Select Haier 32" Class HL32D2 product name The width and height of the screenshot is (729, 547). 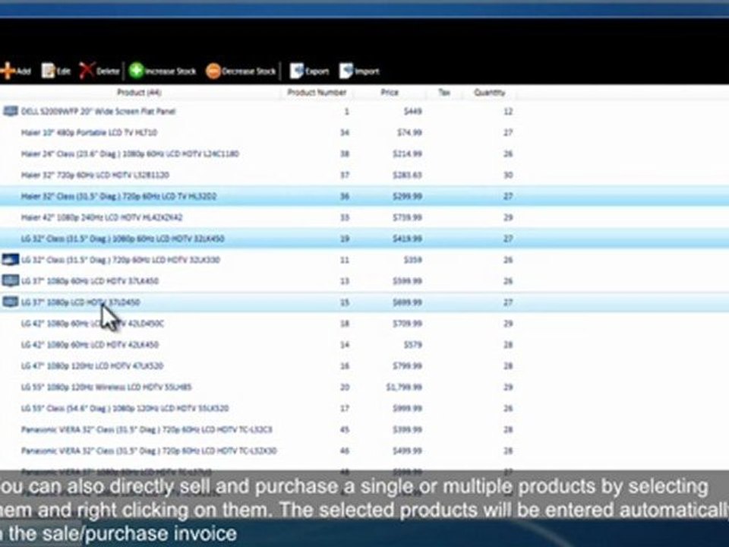(118, 196)
